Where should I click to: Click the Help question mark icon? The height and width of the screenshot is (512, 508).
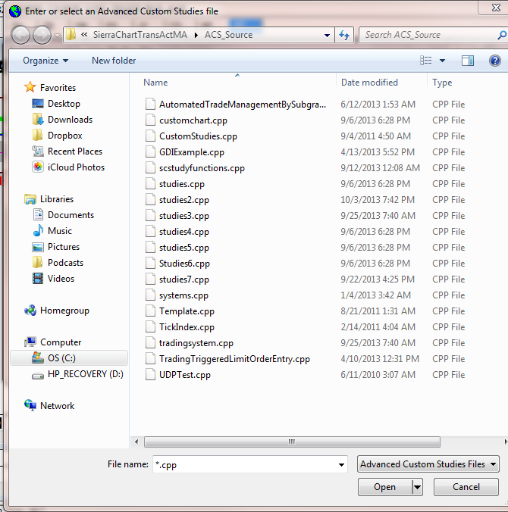(495, 61)
